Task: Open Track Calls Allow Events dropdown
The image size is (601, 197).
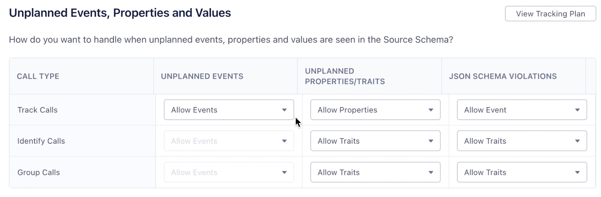Action: pos(229,110)
